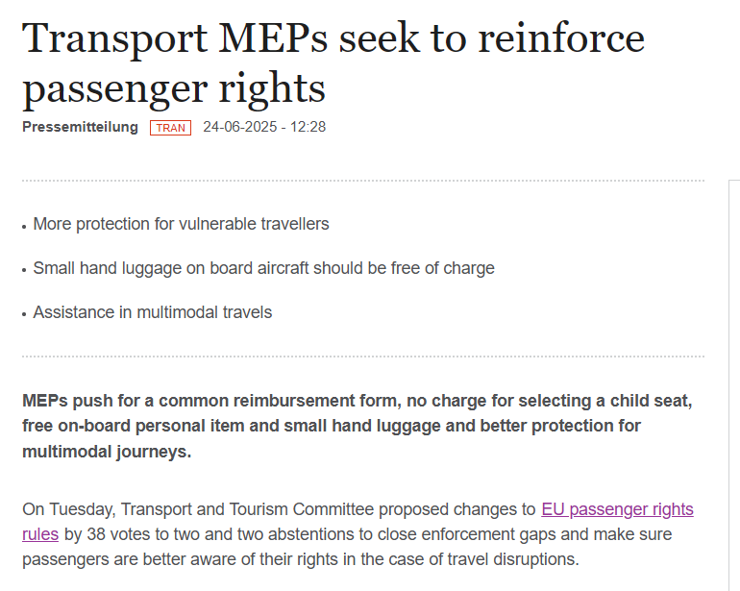Screen dimensions: 740x591
Task: Click the publication time 12:28
Action: (307, 127)
